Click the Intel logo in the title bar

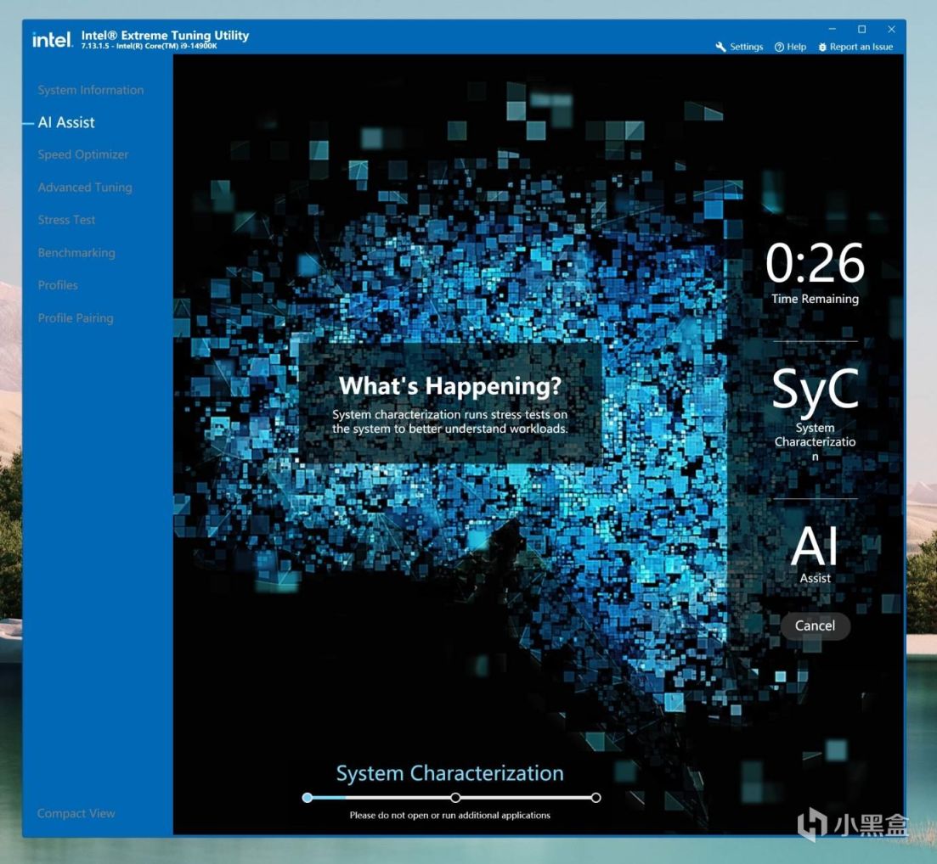(52, 39)
